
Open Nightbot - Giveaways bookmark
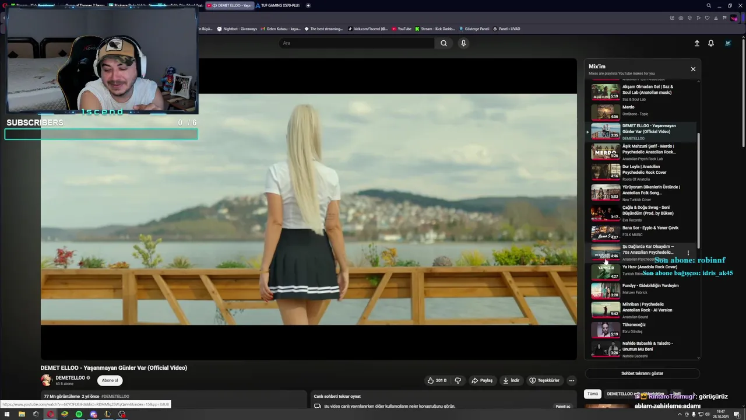pyautogui.click(x=237, y=29)
